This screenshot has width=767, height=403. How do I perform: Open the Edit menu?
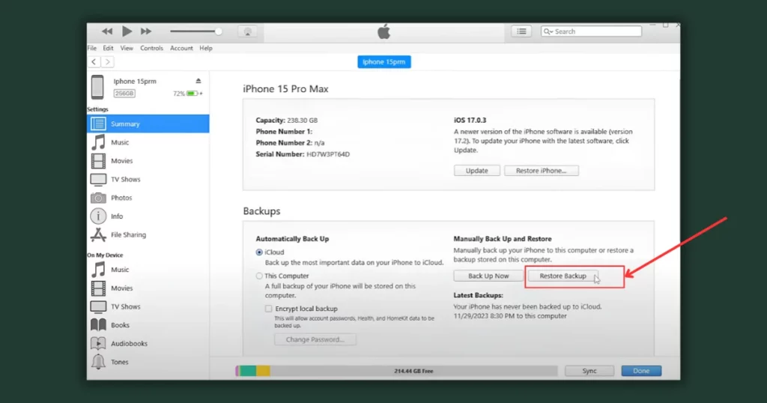pos(108,48)
